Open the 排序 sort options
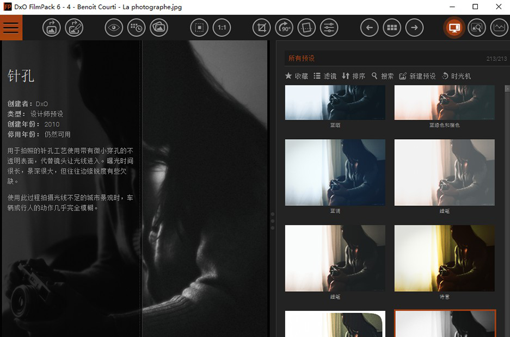The width and height of the screenshot is (510, 337). click(x=353, y=76)
